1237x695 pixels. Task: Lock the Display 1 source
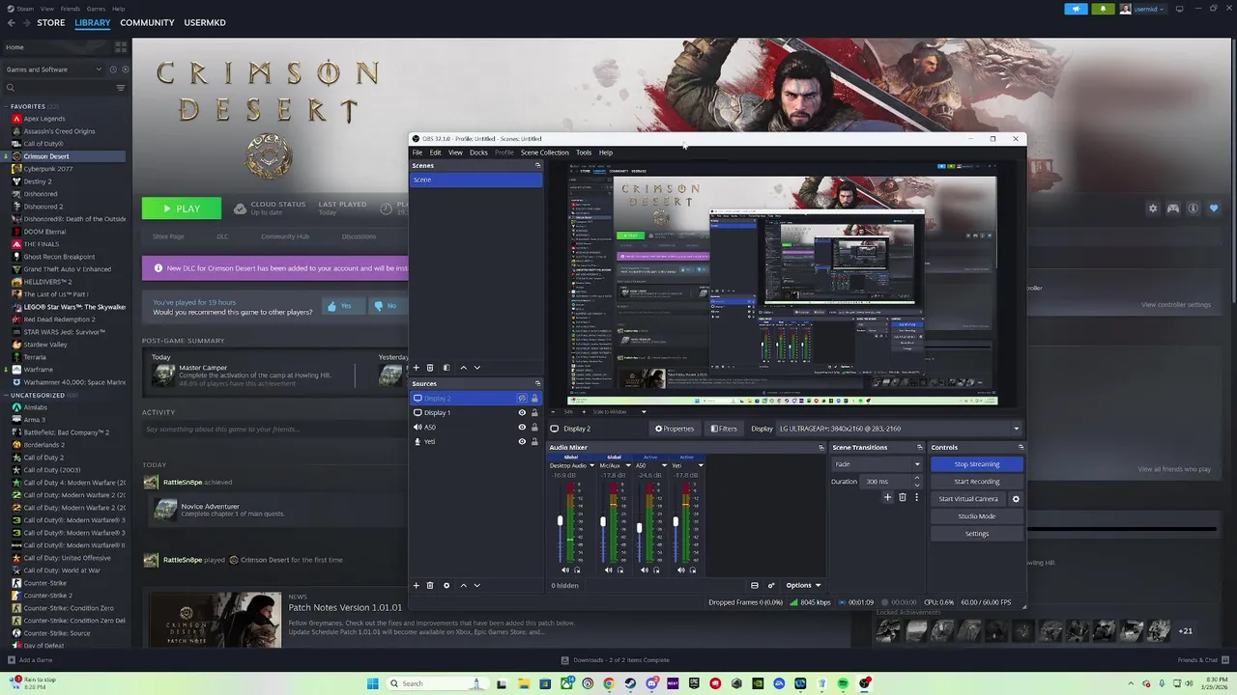tap(534, 412)
